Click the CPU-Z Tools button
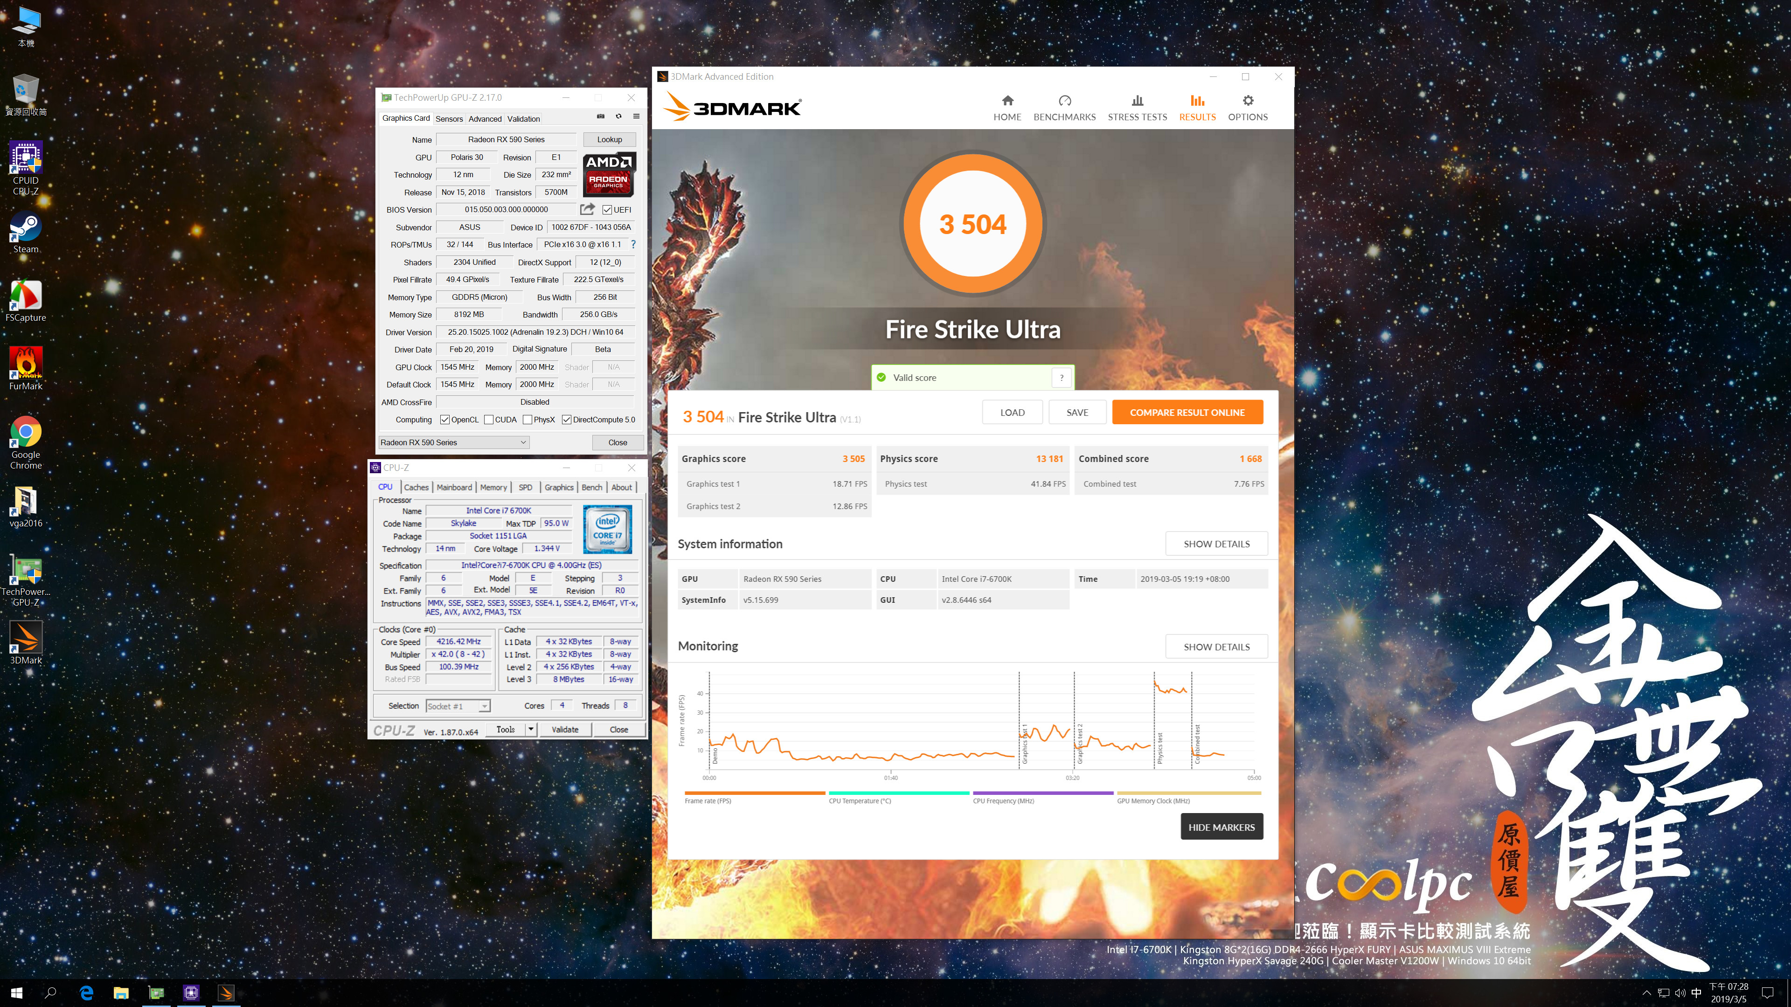This screenshot has width=1791, height=1007. pos(506,730)
